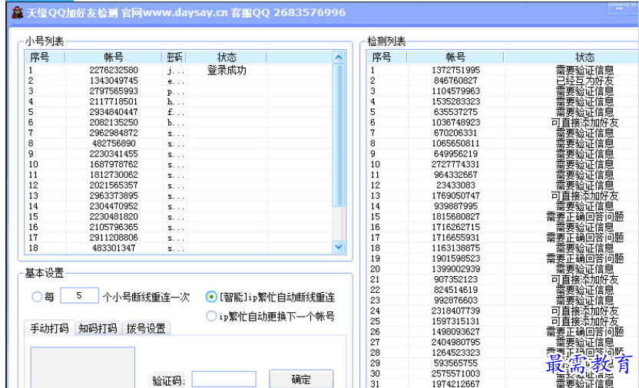Click the captcha image box
639x388 pixels.
click(x=83, y=367)
